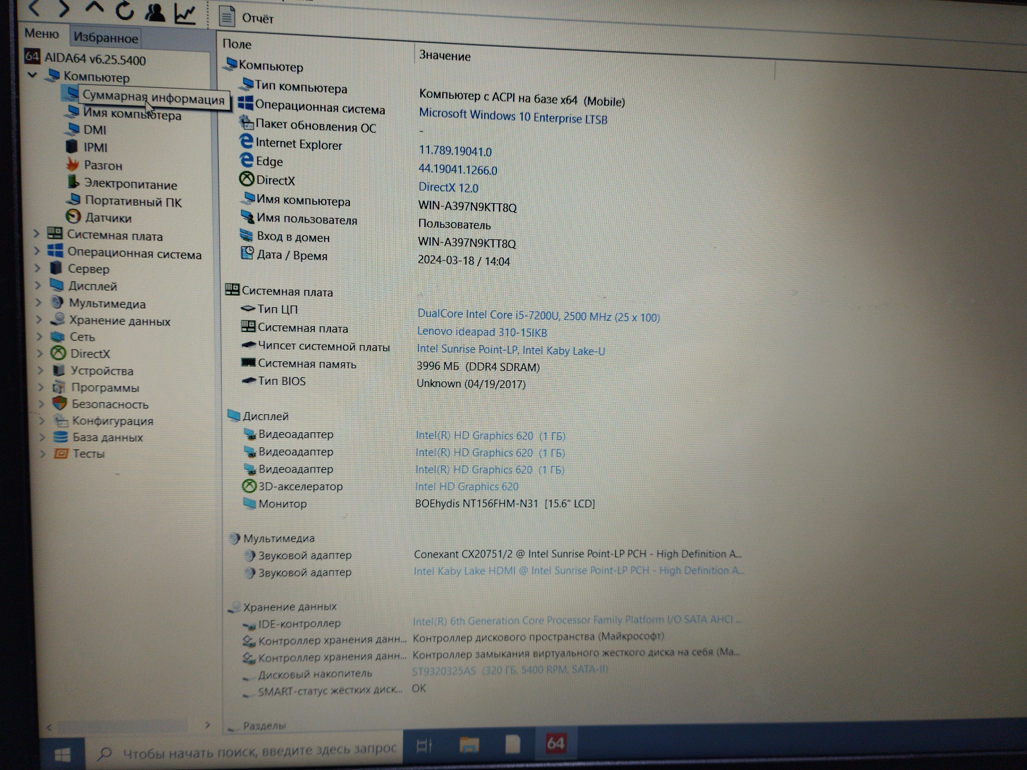The width and height of the screenshot is (1027, 770).
Task: Expand the Хранение данных tree node
Action: [39, 319]
